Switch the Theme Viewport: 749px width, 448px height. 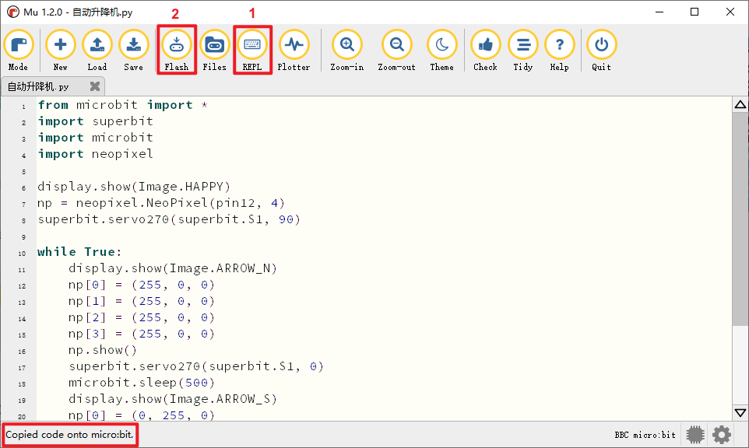(442, 51)
